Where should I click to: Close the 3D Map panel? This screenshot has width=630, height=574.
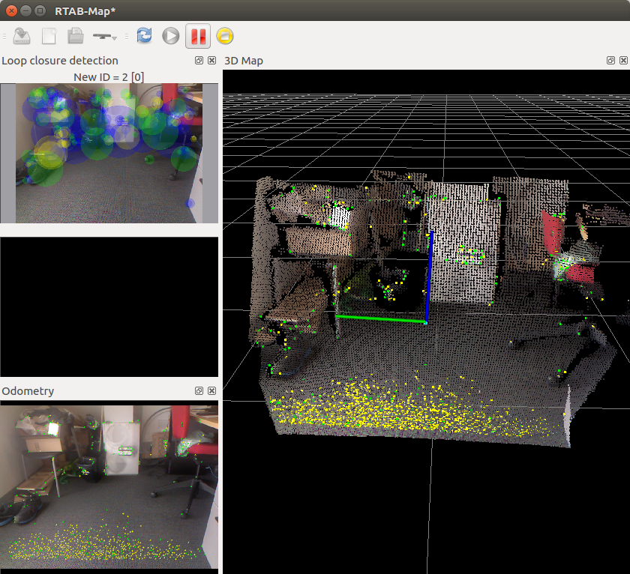[x=624, y=61]
